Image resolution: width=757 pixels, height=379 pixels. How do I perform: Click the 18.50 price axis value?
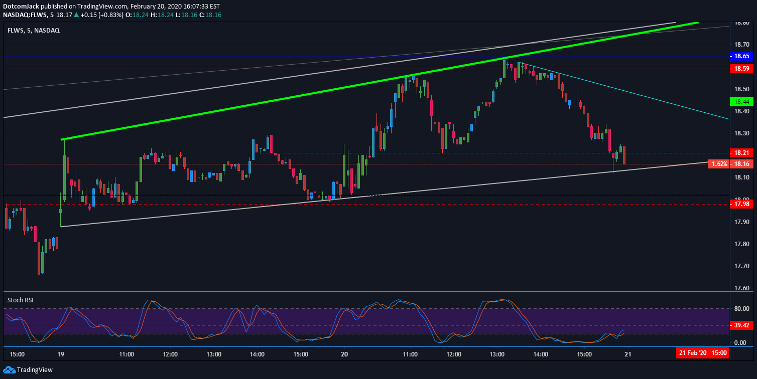pyautogui.click(x=742, y=89)
